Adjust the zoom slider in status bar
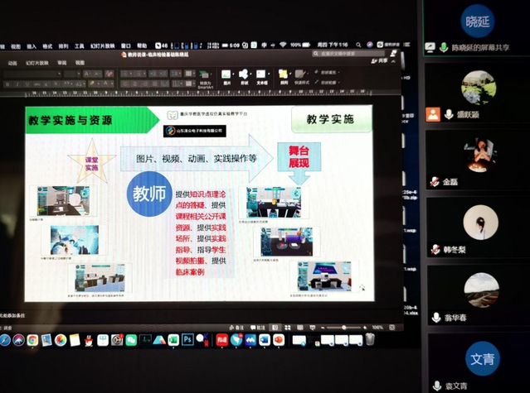Screen dimensions: 530x393 [344, 328]
